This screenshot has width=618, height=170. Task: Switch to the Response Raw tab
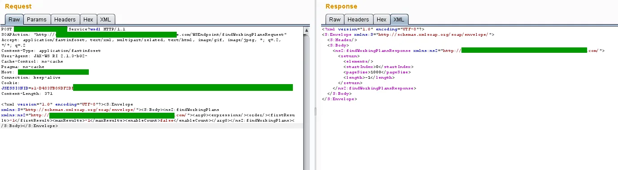pos(335,20)
